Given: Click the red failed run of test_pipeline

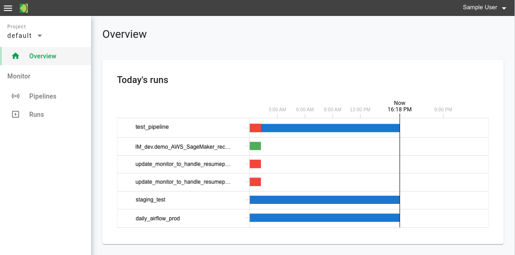Looking at the screenshot, I should point(255,128).
